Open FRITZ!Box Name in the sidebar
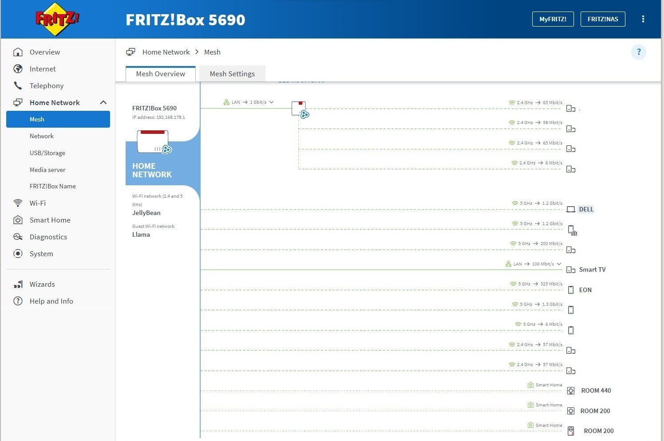Viewport: 664px width, 441px height. [x=53, y=186]
